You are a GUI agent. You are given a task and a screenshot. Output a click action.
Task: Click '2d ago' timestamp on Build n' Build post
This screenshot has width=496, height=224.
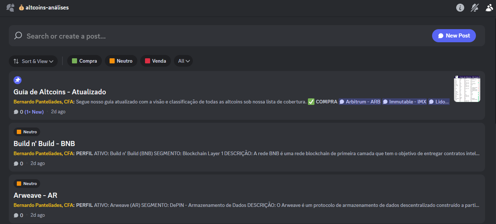coord(38,164)
